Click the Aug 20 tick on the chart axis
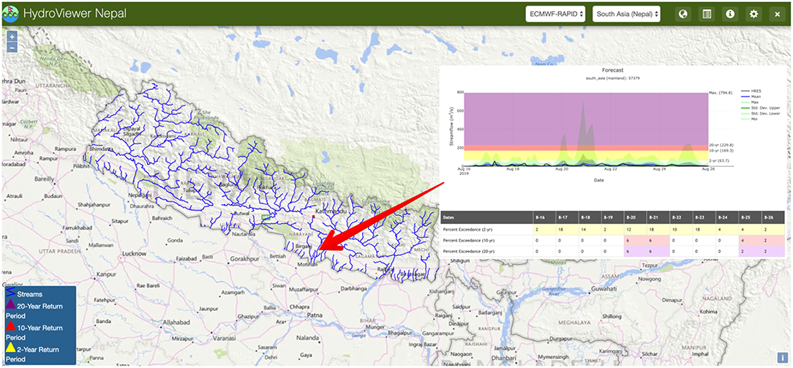The height and width of the screenshot is (368, 793). [x=561, y=170]
